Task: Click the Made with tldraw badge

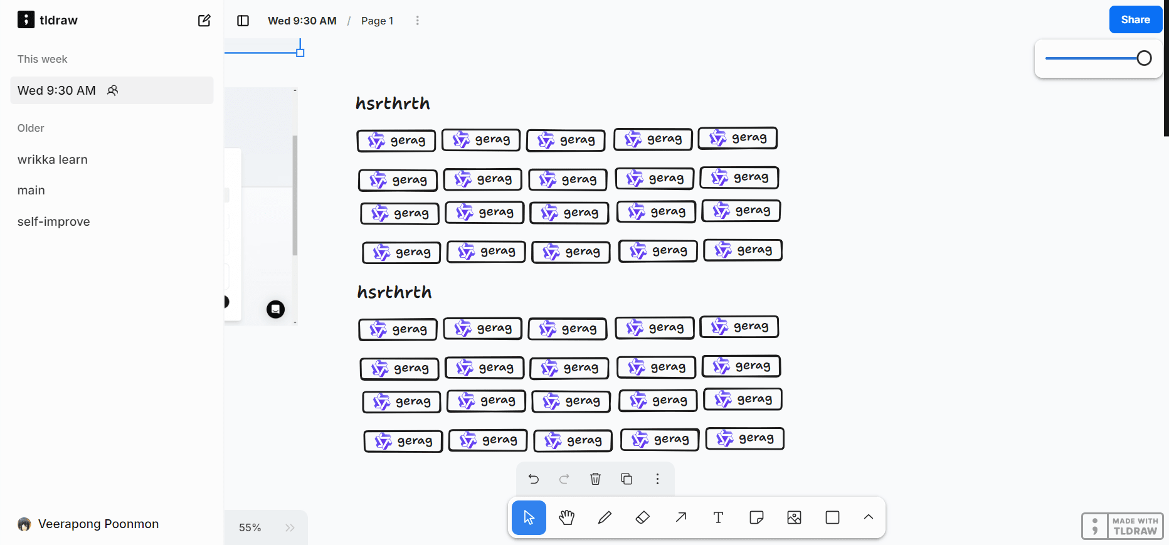Action: coord(1122,526)
